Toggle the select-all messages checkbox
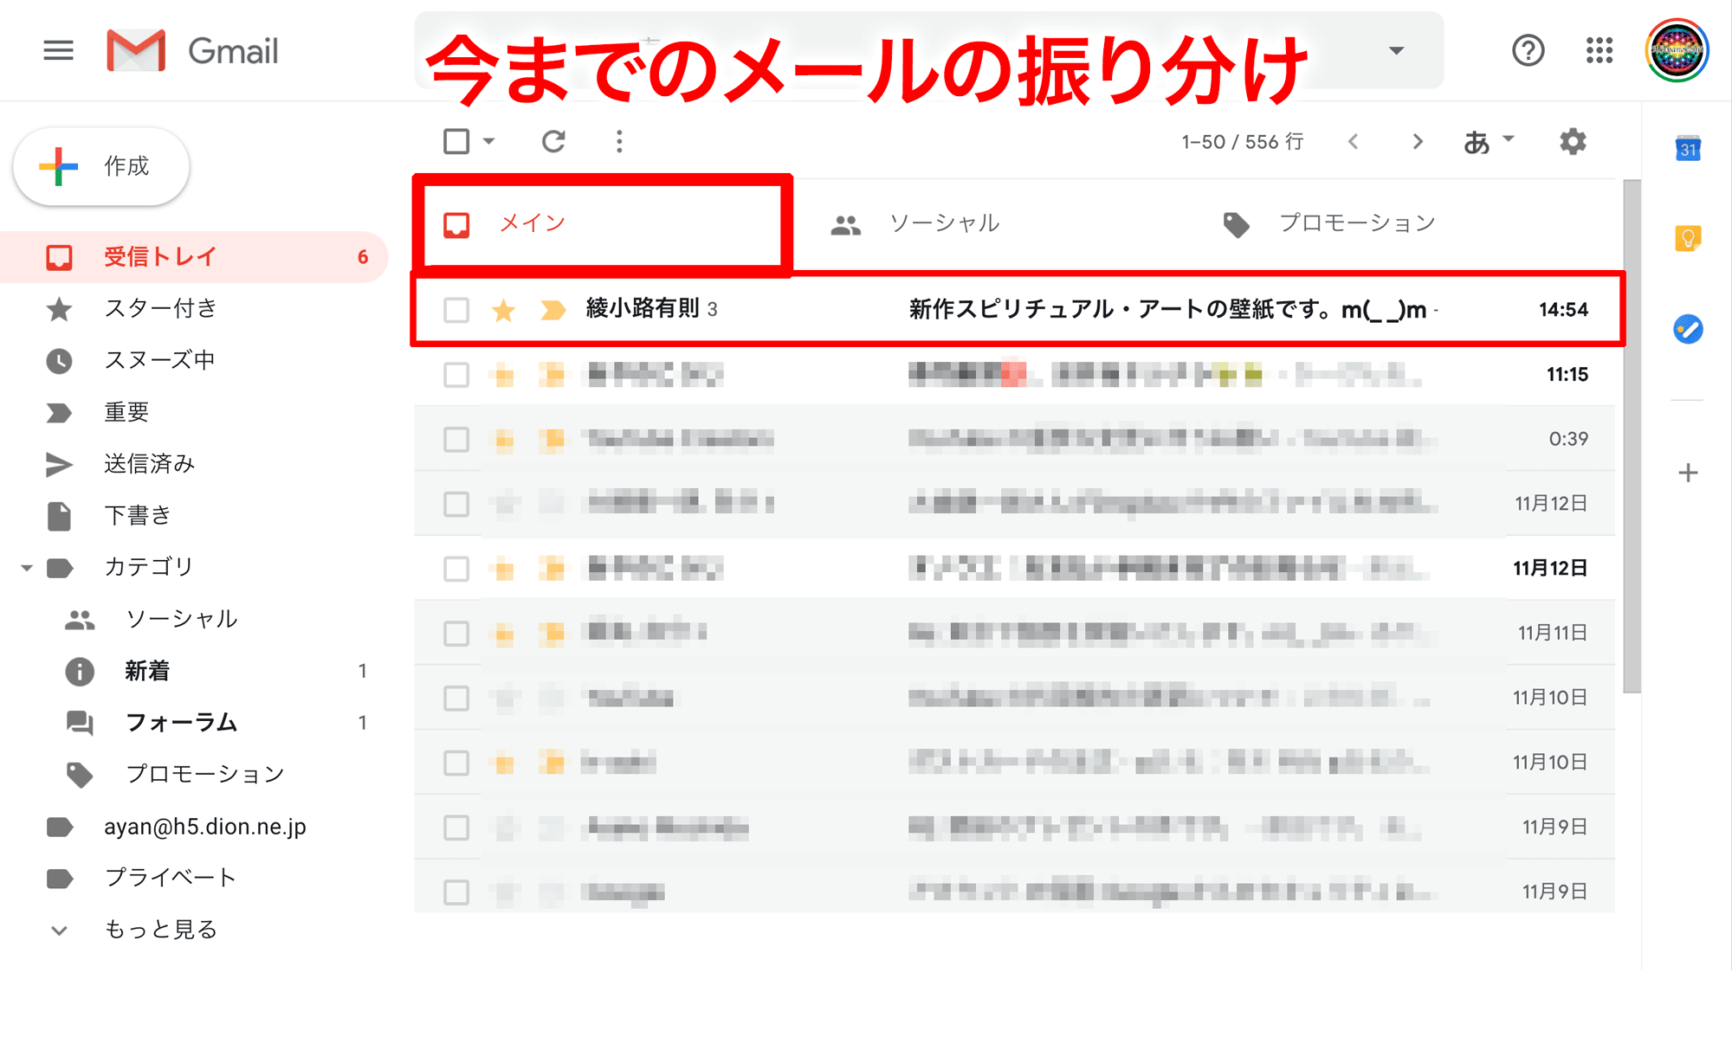Image resolution: width=1732 pixels, height=1050 pixels. [457, 140]
